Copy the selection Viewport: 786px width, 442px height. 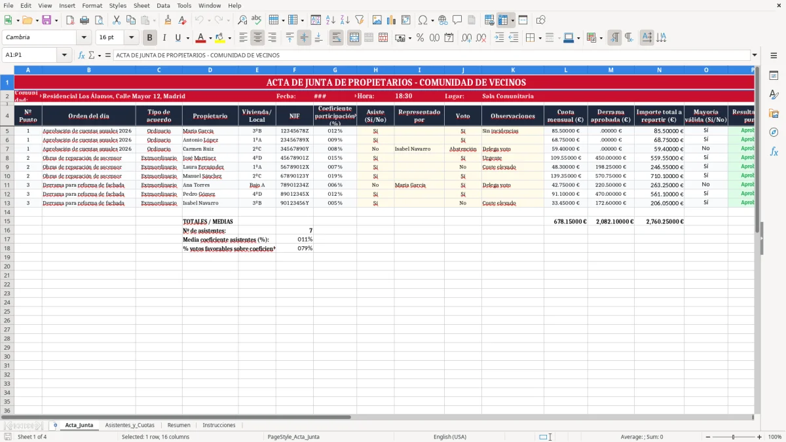click(x=130, y=20)
